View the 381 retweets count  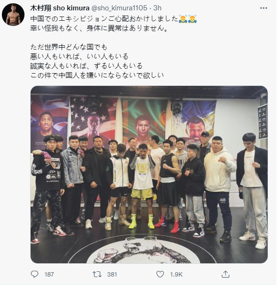pyautogui.click(x=112, y=274)
